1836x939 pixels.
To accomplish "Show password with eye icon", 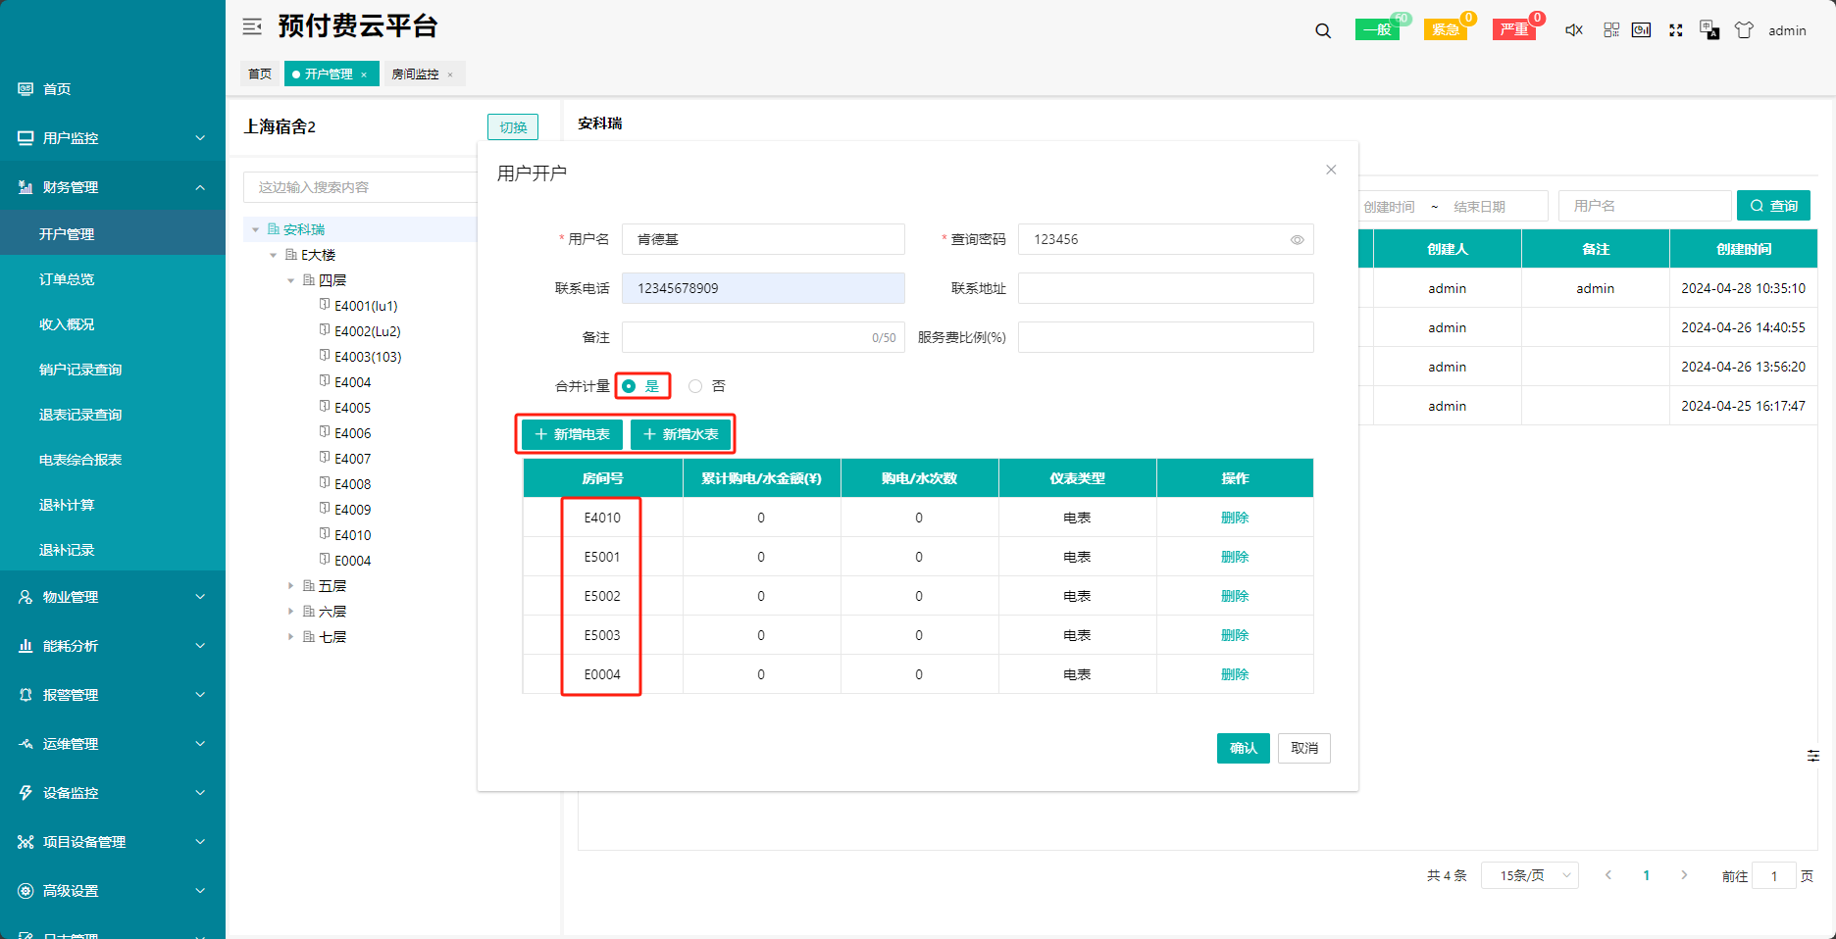I will coord(1297,240).
